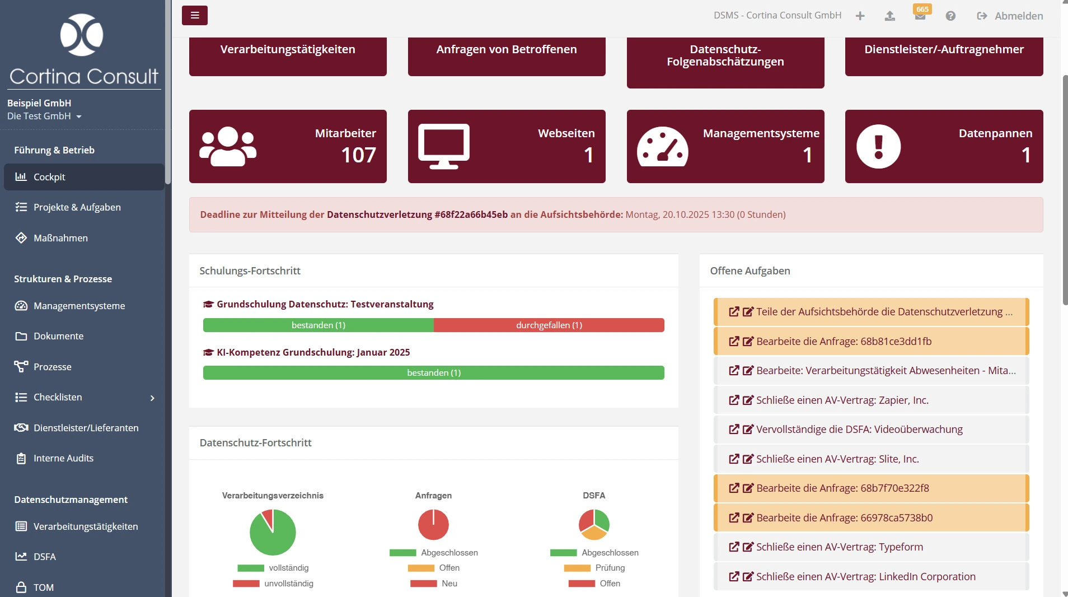Click Abmelden to log out
1068x597 pixels.
(1010, 16)
